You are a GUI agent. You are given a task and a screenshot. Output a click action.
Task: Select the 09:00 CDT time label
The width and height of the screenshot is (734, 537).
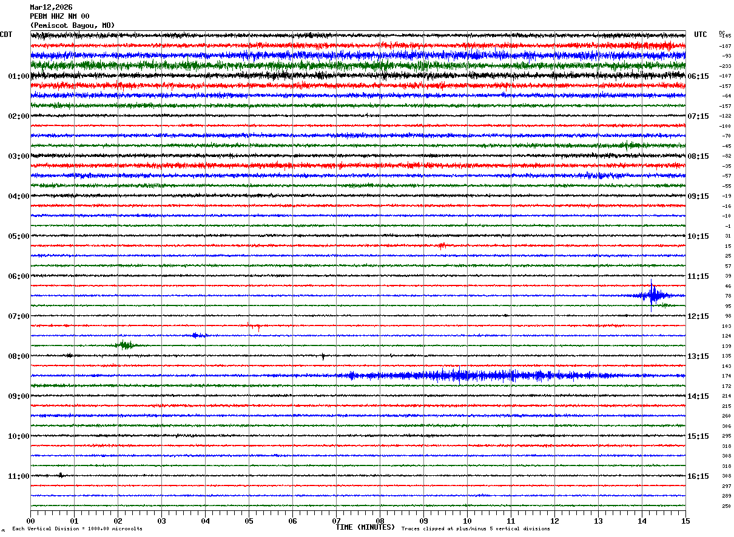(19, 396)
